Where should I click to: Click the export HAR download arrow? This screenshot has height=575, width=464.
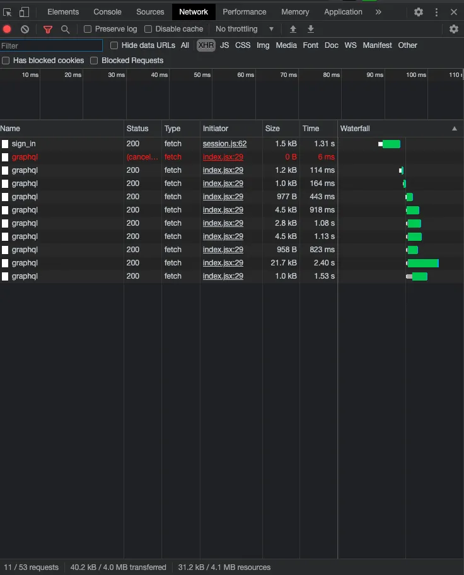[311, 29]
